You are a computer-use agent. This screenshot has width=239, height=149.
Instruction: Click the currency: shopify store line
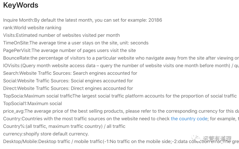click(46, 134)
